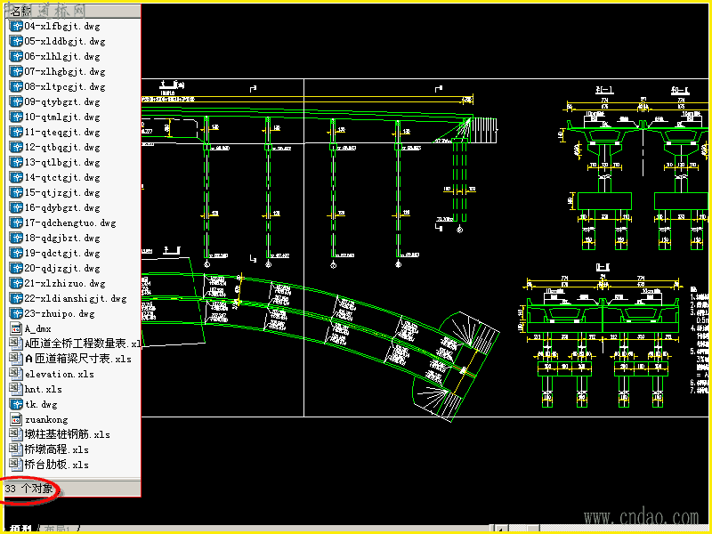
Task: Select the A_dmx file icon
Action: [x=16, y=328]
